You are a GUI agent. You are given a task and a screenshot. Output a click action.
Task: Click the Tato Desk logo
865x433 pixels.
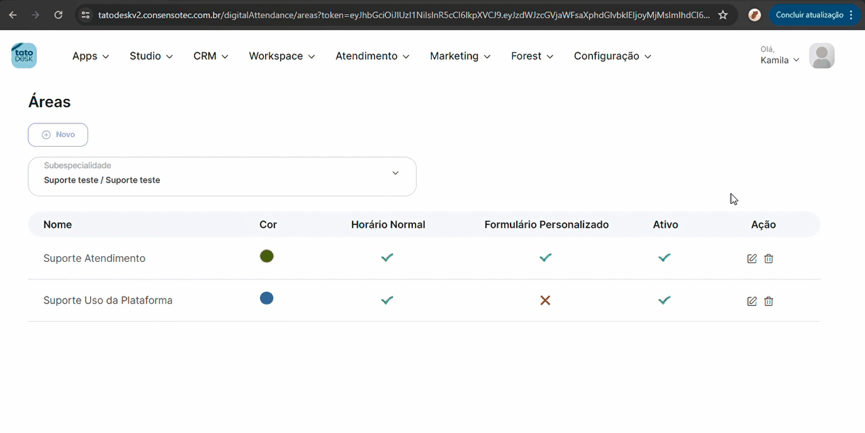coord(24,55)
